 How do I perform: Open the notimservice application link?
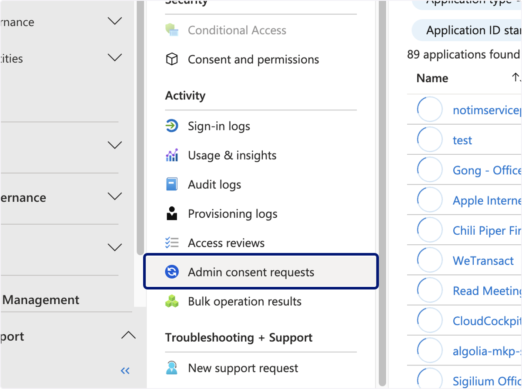coord(487,110)
